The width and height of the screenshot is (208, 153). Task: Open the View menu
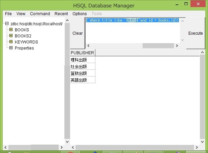click(x=21, y=14)
